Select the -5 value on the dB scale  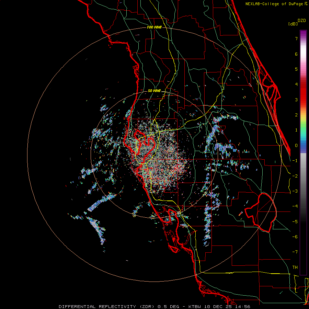[x=295, y=222]
